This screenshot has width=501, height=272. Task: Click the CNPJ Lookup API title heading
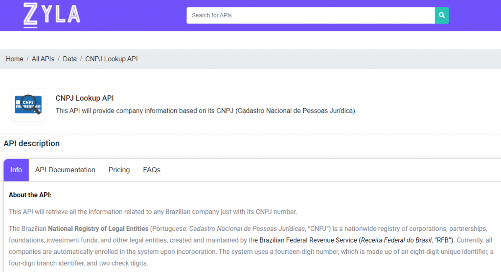(85, 98)
